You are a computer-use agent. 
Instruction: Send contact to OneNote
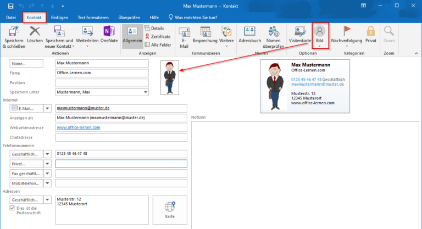(x=109, y=35)
